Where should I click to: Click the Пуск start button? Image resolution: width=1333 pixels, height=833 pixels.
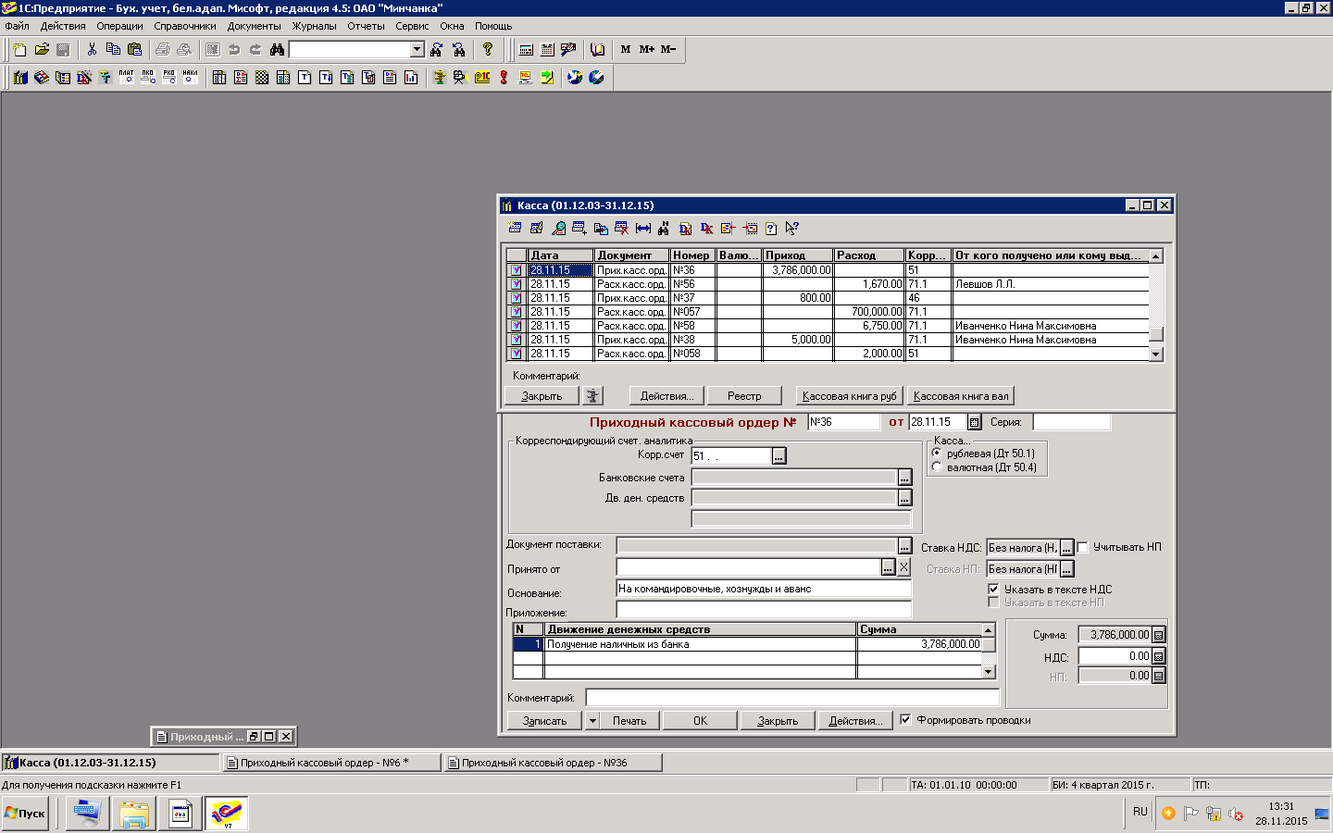[x=25, y=813]
